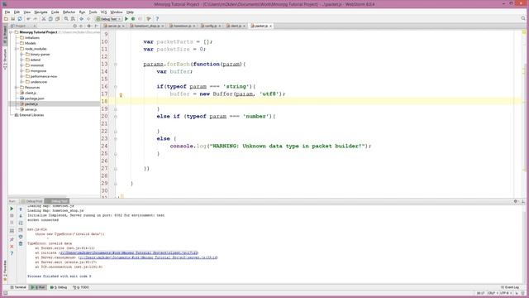Open the Terminal tool window button
Screen dimensions: 529x298
[18, 287]
